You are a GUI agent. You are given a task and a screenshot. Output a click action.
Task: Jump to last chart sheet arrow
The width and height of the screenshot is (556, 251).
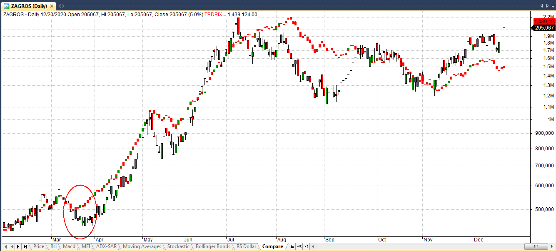tap(25, 246)
